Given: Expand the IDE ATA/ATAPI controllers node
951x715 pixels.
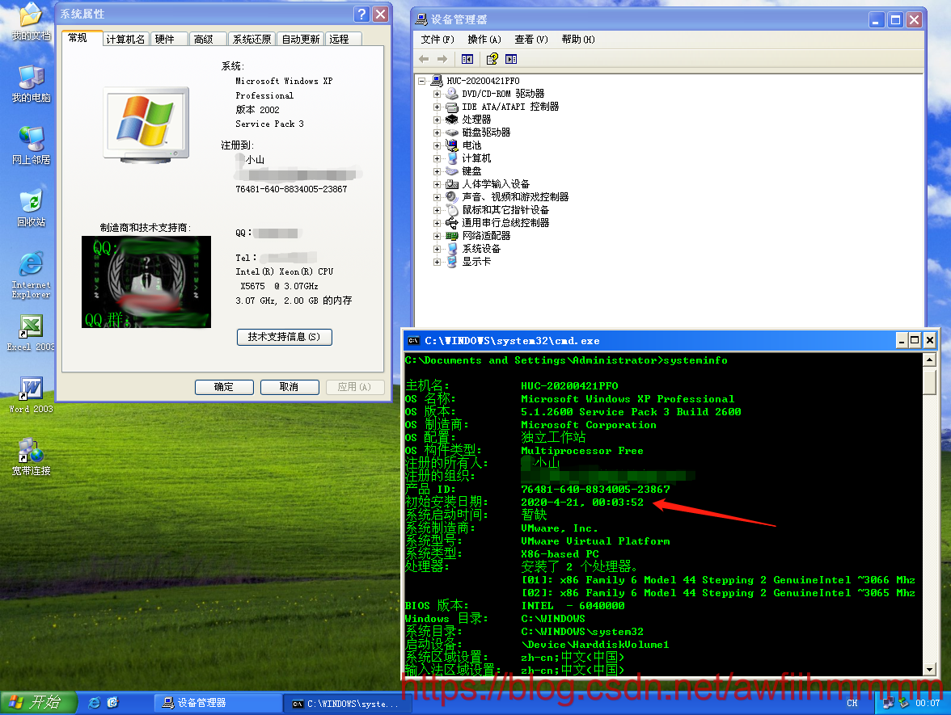Looking at the screenshot, I should [437, 107].
